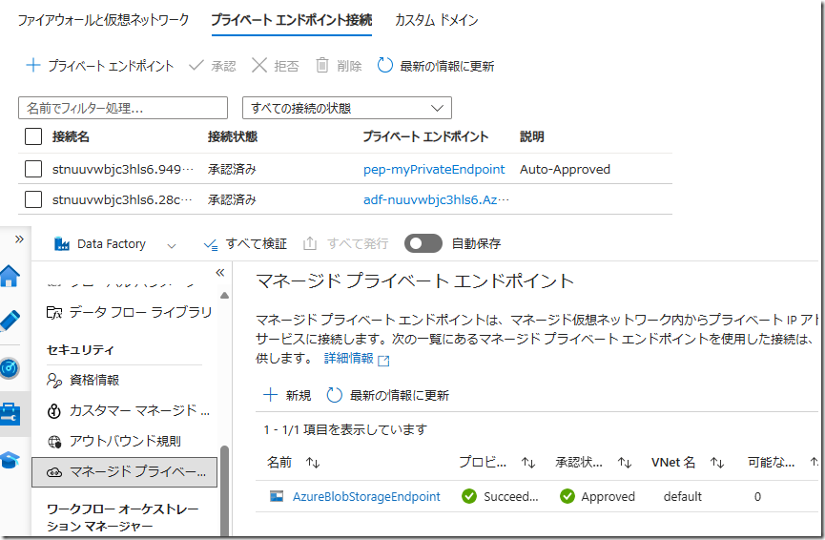
Task: Check the stnuuvwbjc3hls6.28c connection row checkbox
Action: pos(33,199)
